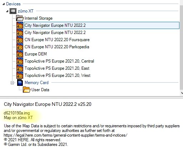Screen dimensions: 183x152
Task: Click the tree panel vertical scrollbar
Action: 182,48
